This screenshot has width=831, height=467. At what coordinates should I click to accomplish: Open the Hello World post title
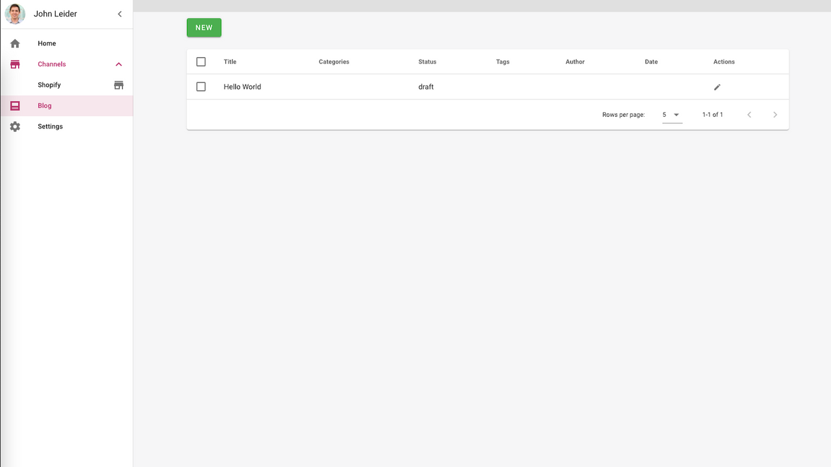[x=242, y=86]
